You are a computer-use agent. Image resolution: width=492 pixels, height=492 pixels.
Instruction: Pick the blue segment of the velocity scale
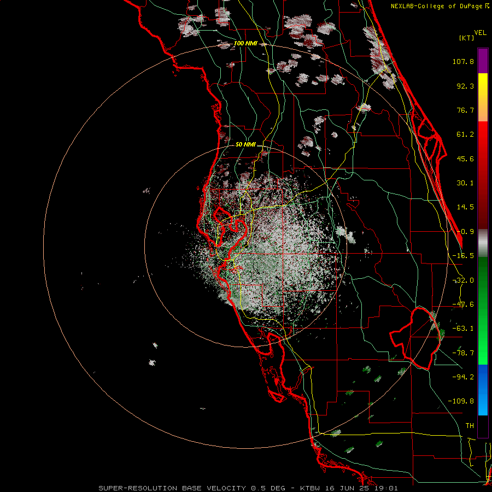[x=483, y=390]
